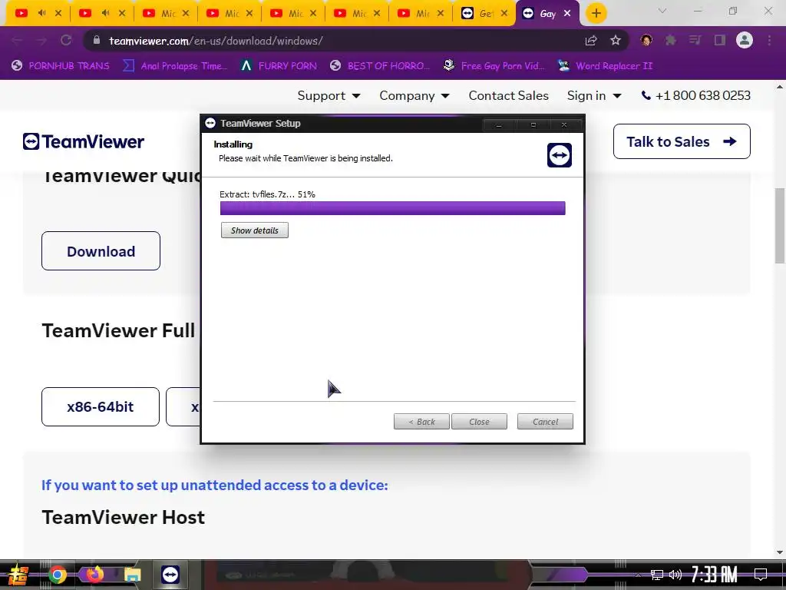
Task: Click the scrollbar up arrow on the page
Action: point(780,87)
